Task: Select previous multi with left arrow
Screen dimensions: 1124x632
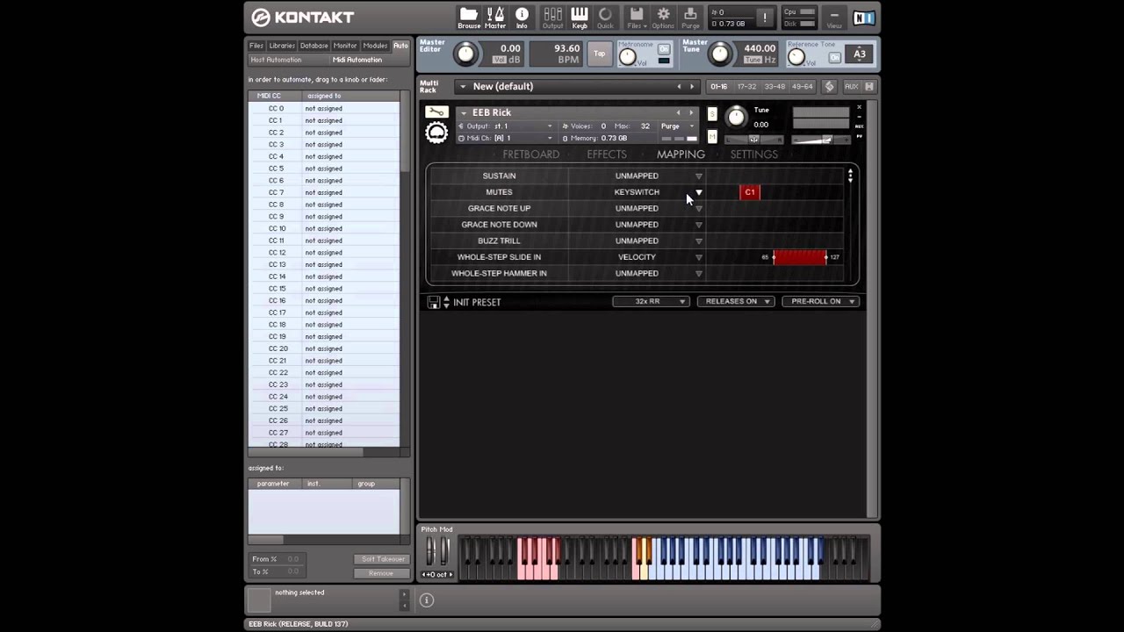Action: pyautogui.click(x=679, y=87)
